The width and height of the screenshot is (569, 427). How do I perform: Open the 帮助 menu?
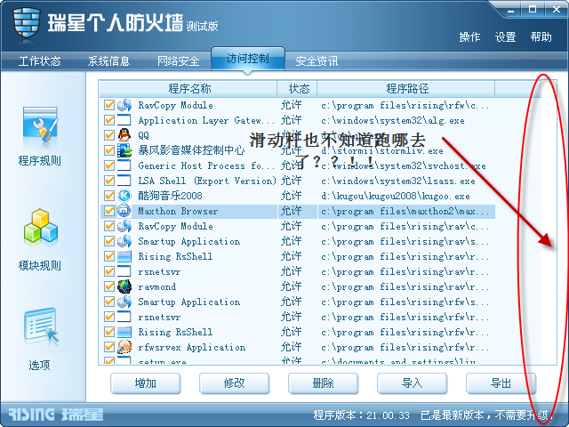click(541, 37)
